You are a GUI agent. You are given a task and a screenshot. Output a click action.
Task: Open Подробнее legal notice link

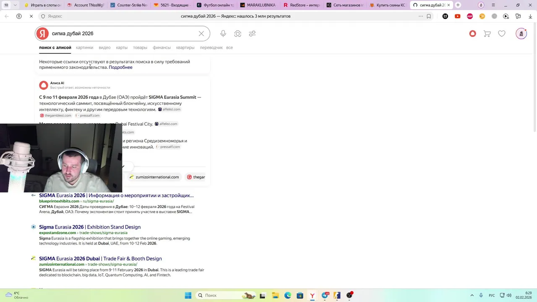tap(120, 68)
